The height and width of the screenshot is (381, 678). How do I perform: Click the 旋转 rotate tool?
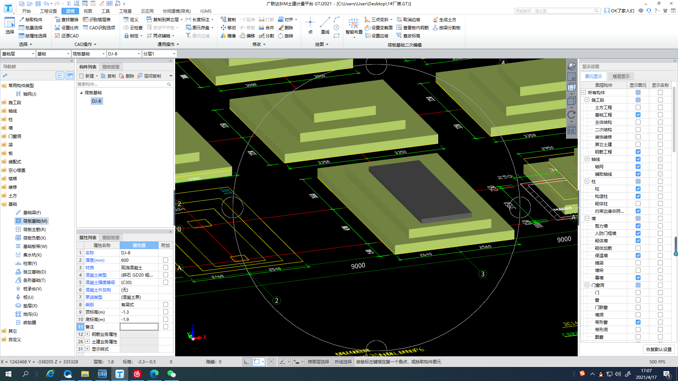(x=286, y=36)
